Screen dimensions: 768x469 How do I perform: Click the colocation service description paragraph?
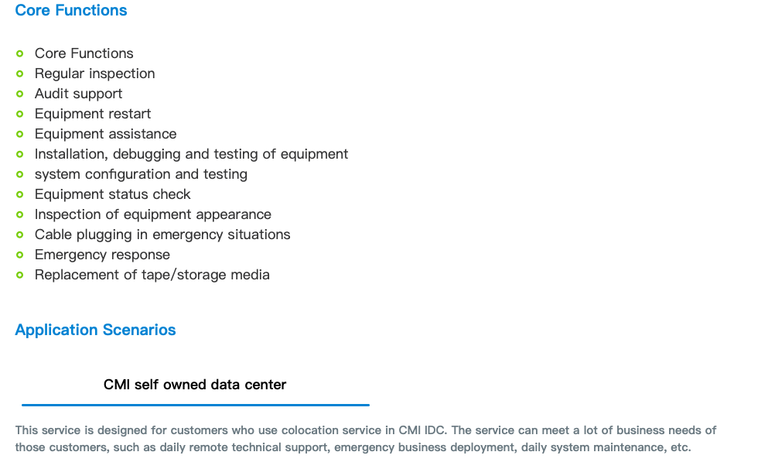click(365, 439)
